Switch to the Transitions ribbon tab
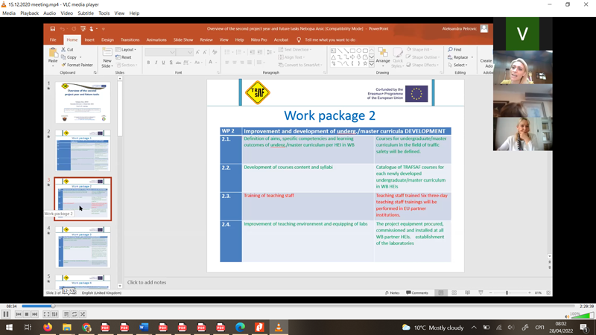The image size is (596, 335). click(x=130, y=39)
